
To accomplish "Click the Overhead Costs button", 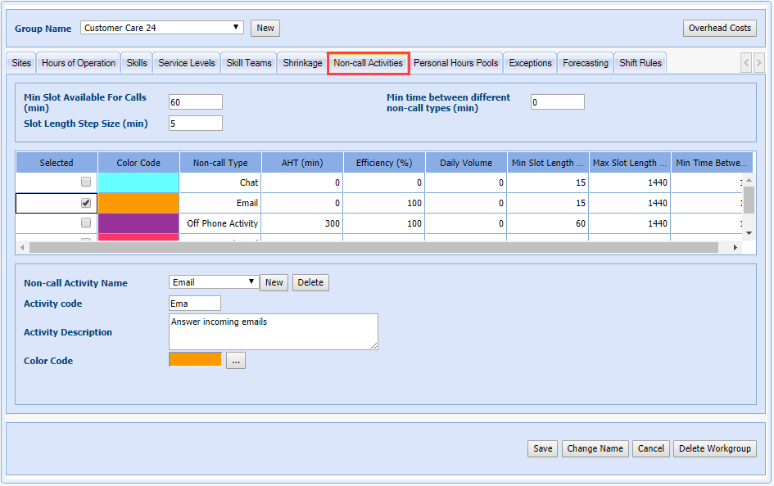I will (x=719, y=28).
